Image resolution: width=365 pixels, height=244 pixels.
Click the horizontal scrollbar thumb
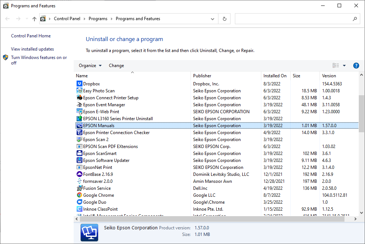click(212, 219)
